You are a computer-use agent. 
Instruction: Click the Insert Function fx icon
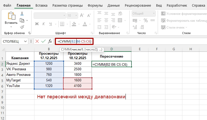(50, 41)
